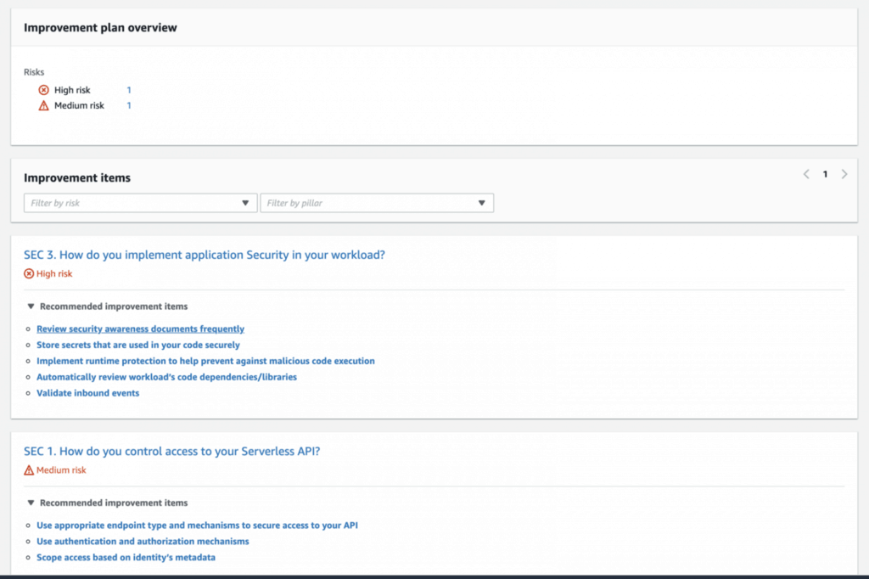
Task: Click the page number 1 in pagination
Action: click(x=825, y=174)
